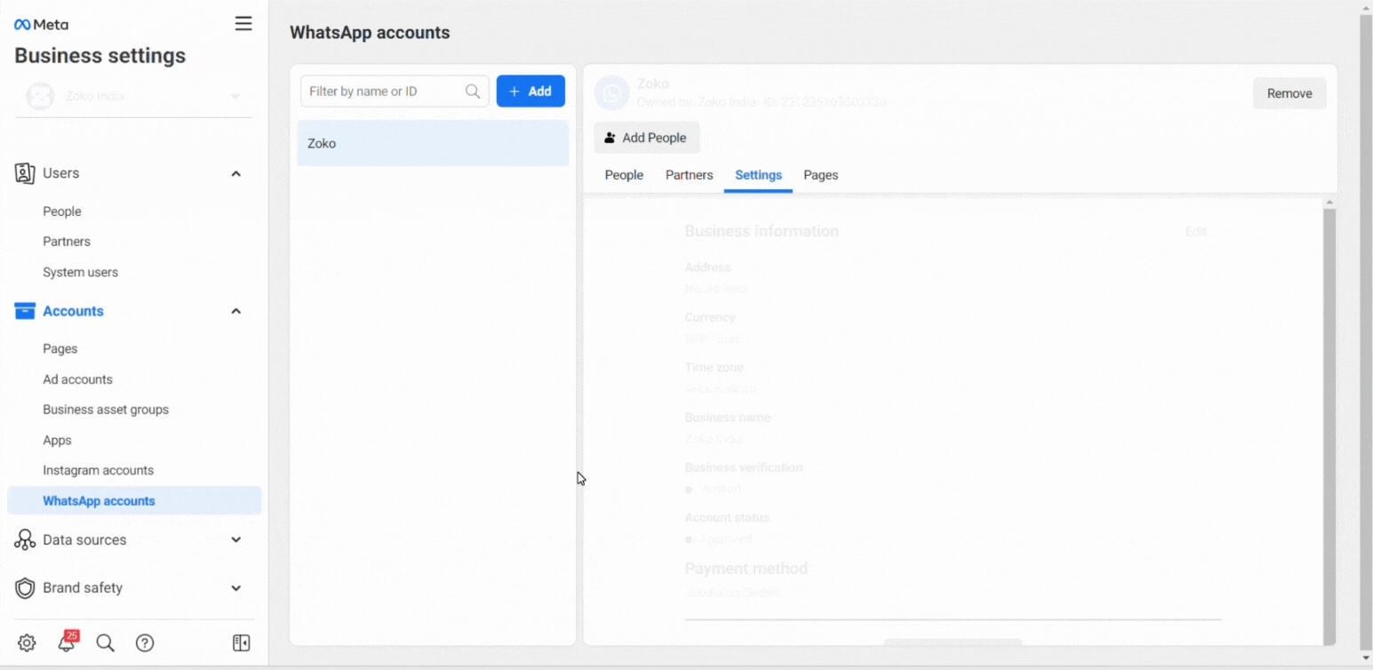1373x670 pixels.
Task: Open the help question mark icon
Action: pos(145,643)
